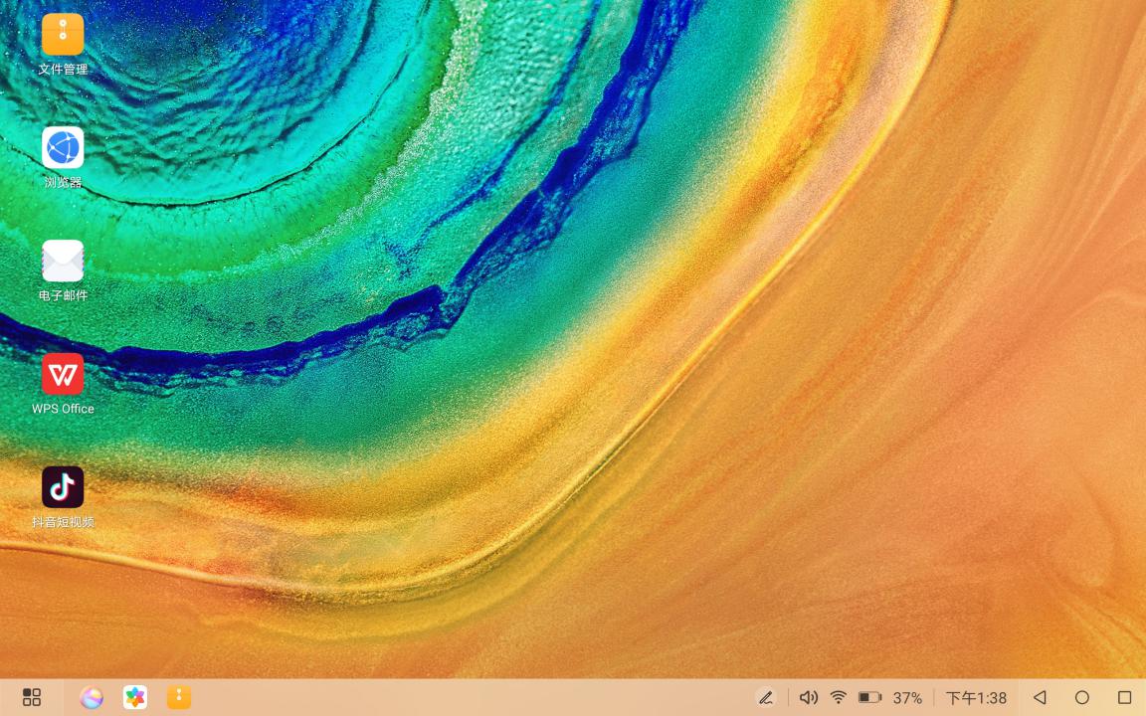This screenshot has width=1146, height=716.
Task: Open the 抖音短视频 Douyin app
Action: pyautogui.click(x=63, y=486)
